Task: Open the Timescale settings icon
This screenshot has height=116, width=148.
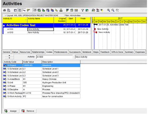Action: point(76,10)
